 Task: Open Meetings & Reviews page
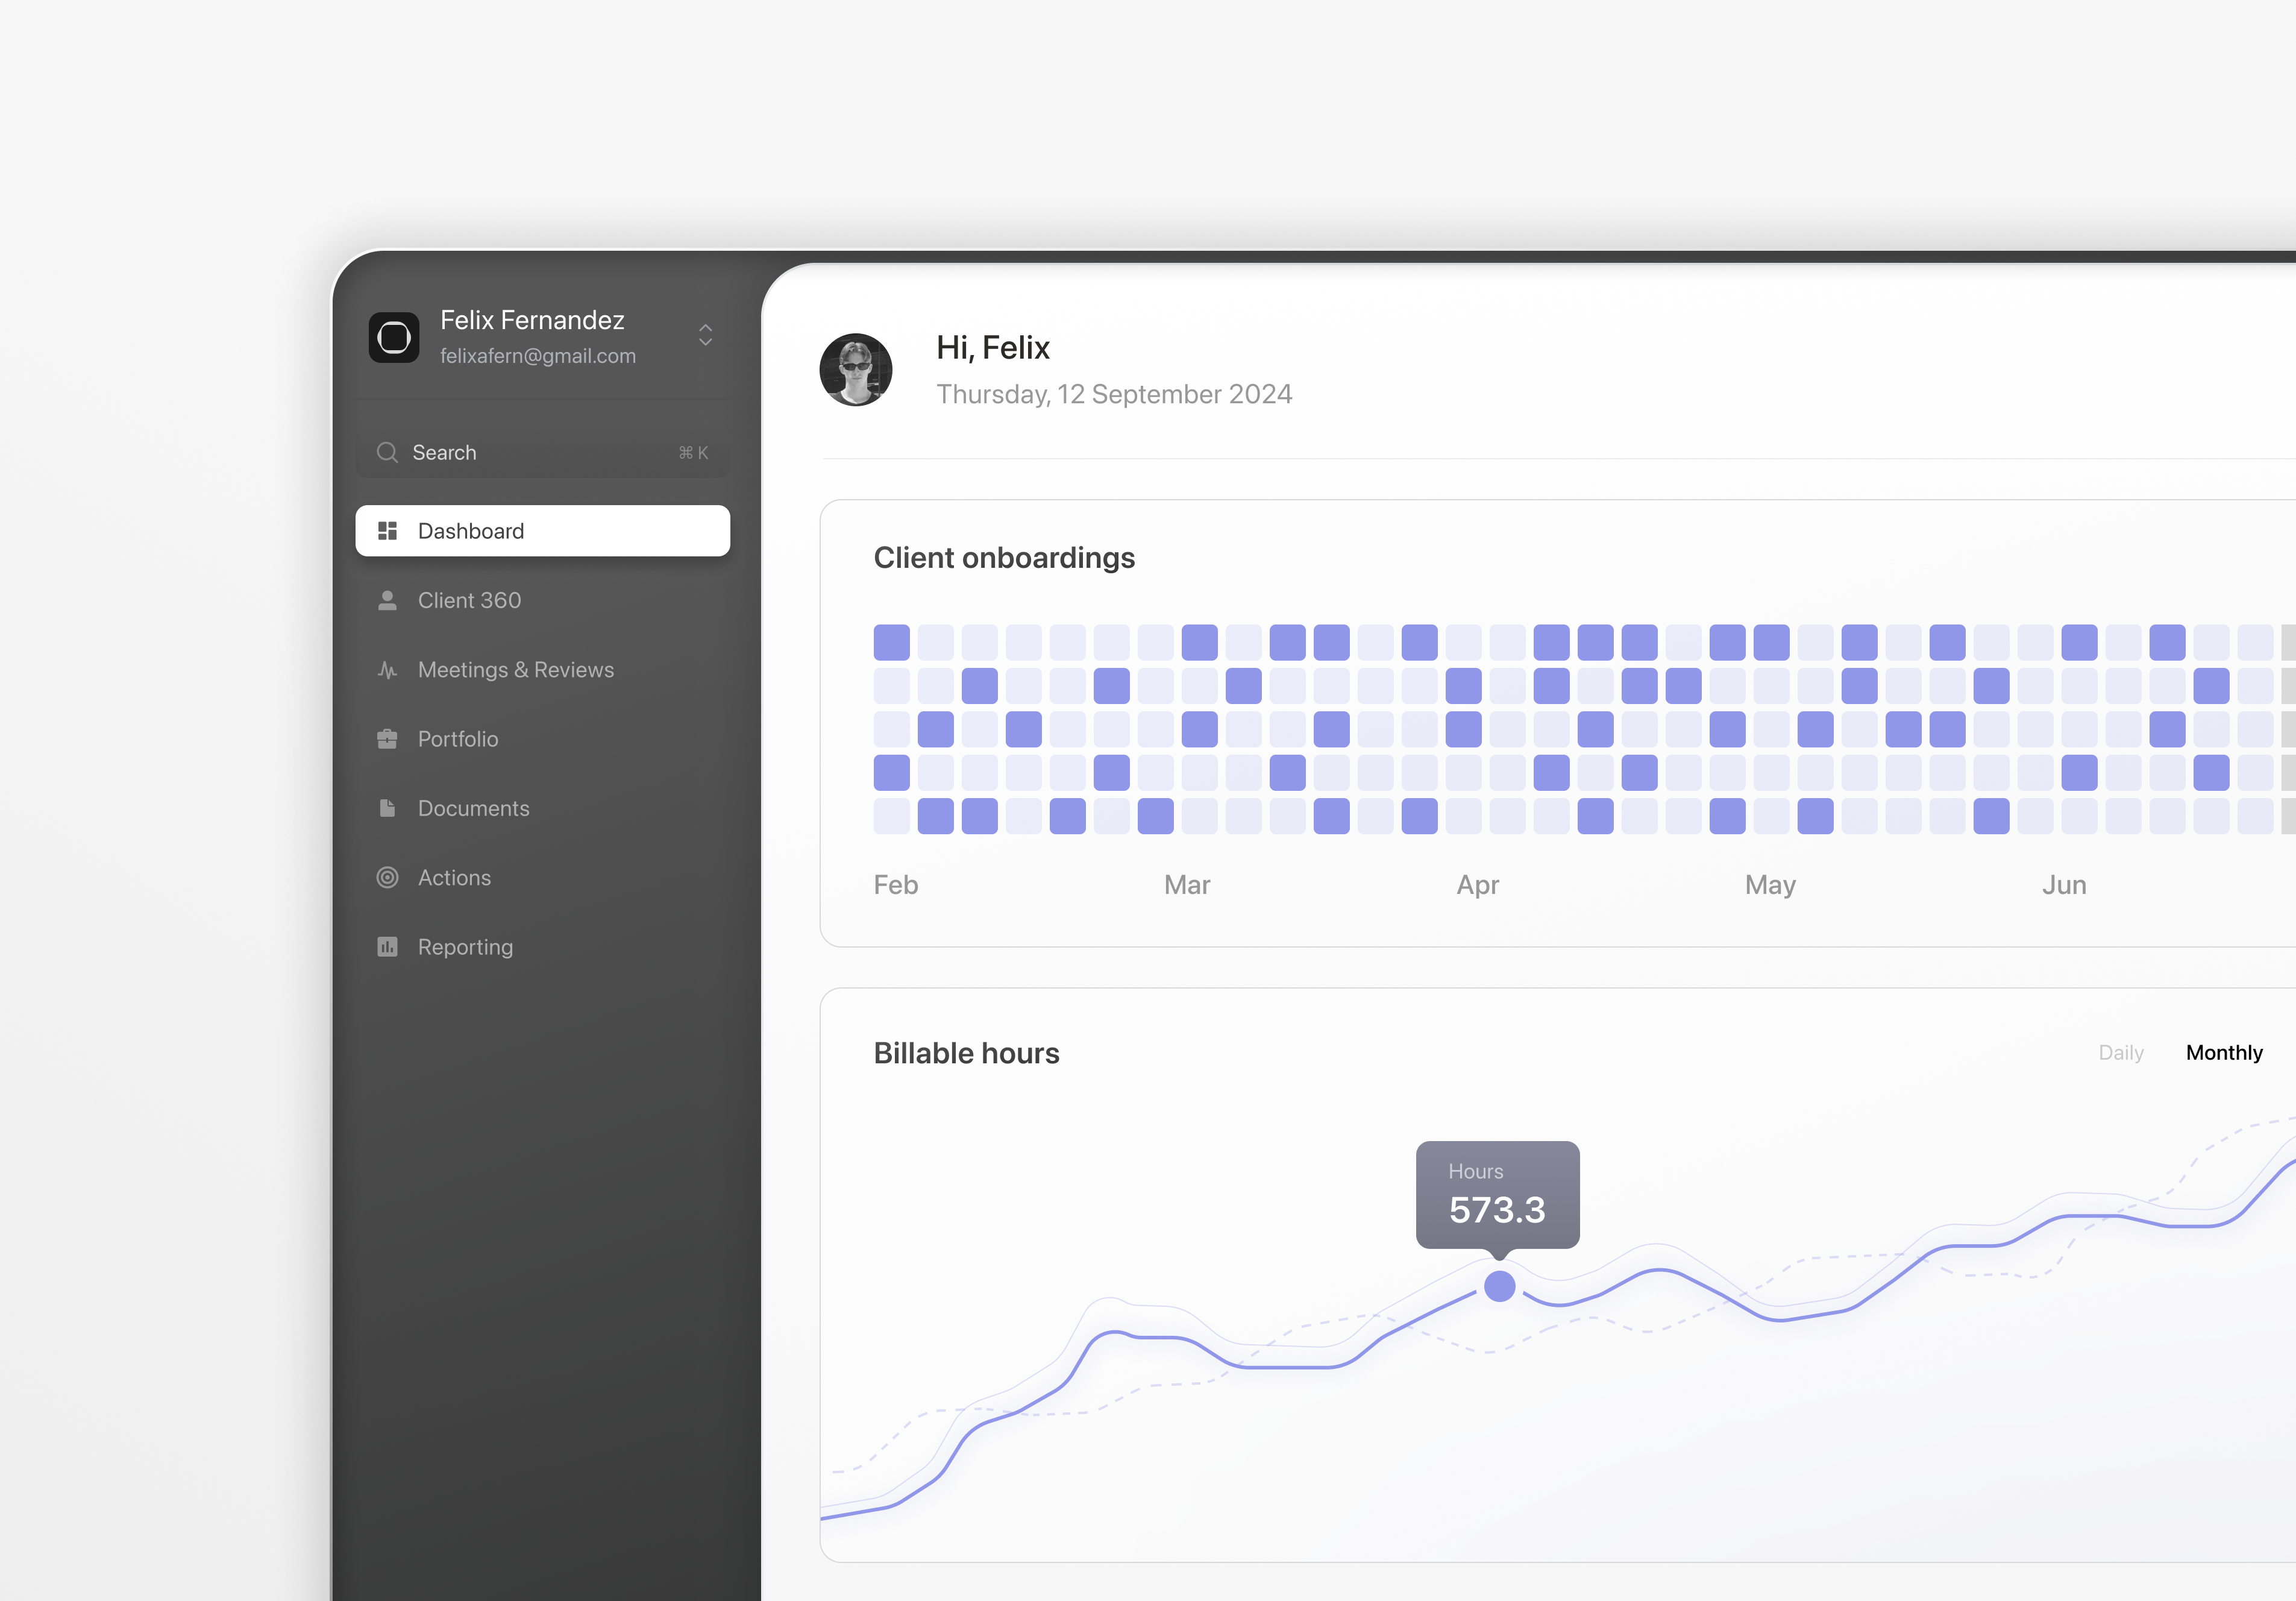[x=515, y=670]
